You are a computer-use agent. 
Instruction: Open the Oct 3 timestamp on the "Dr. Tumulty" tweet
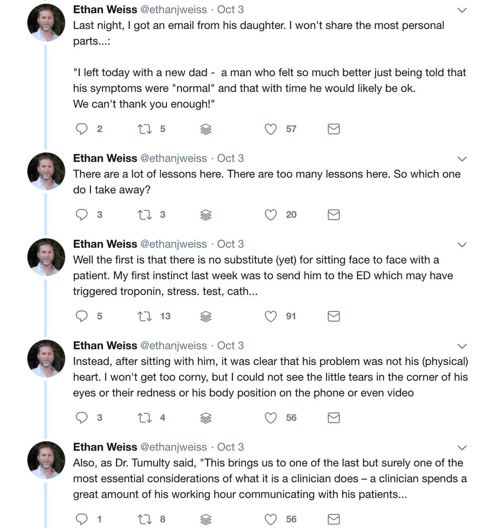(230, 447)
